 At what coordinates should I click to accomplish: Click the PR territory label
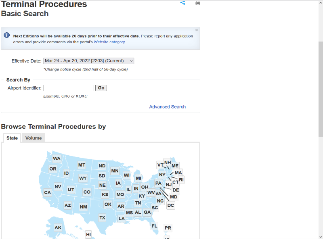(168, 228)
